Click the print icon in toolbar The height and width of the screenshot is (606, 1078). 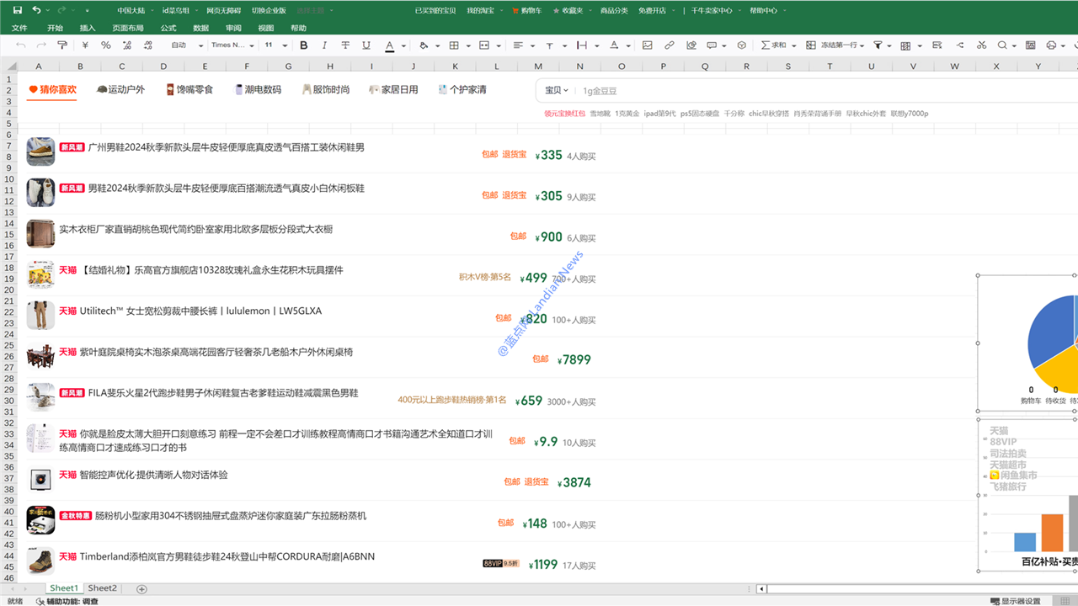click(x=1051, y=45)
